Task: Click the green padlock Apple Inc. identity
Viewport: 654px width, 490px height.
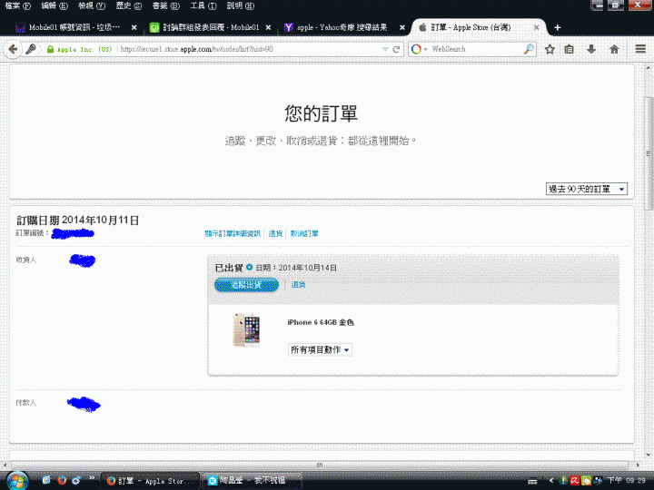Action: coord(79,49)
